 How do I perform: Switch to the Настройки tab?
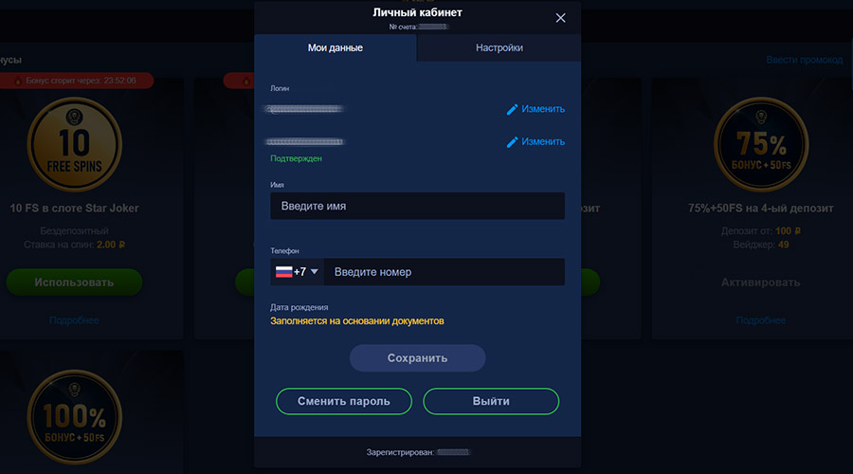[499, 47]
